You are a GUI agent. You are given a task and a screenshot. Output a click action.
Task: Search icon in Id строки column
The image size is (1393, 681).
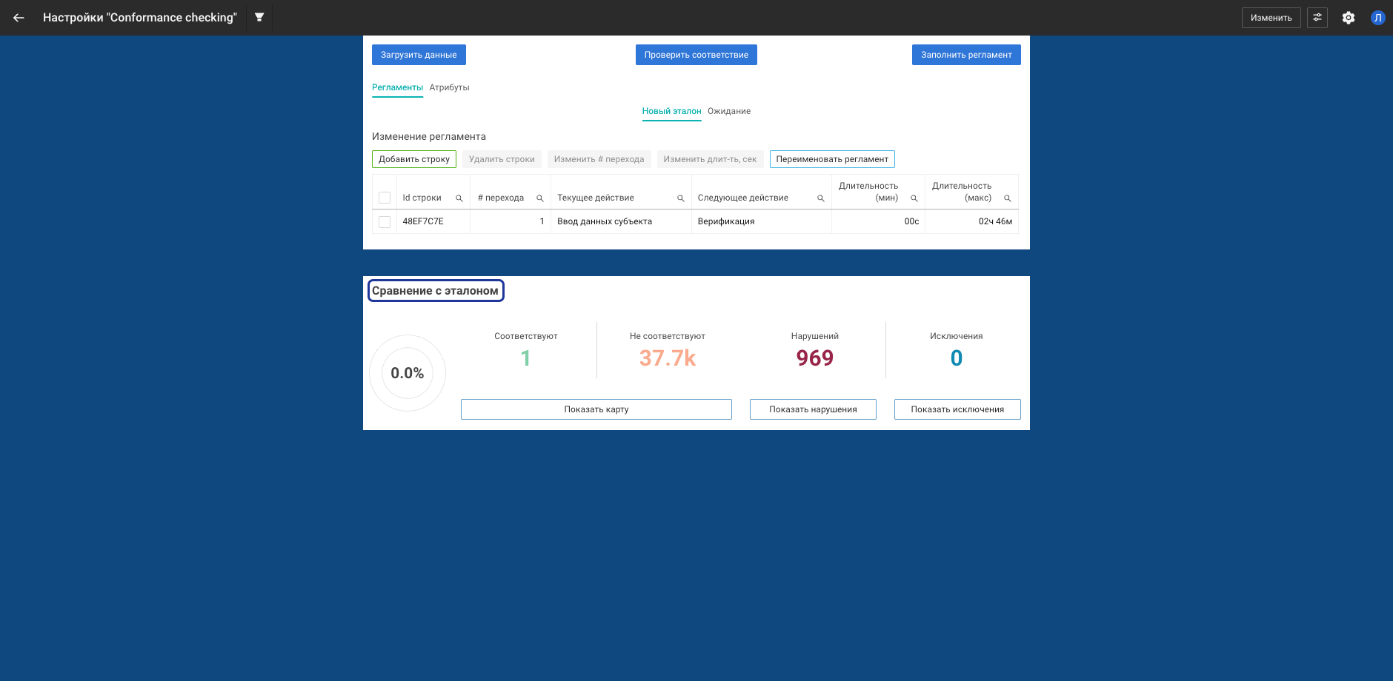[459, 198]
